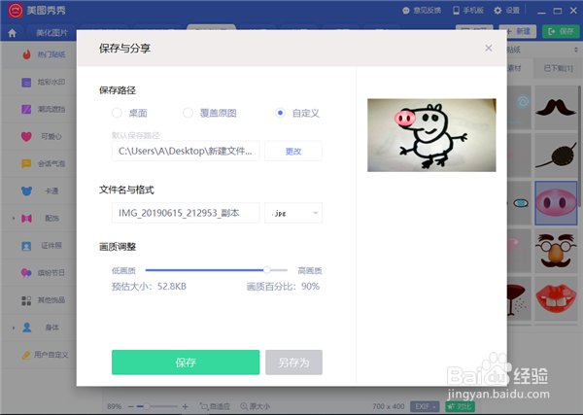Click the 新建 button in main toolbar
Viewport: 583px width, 415px height.
[518, 32]
